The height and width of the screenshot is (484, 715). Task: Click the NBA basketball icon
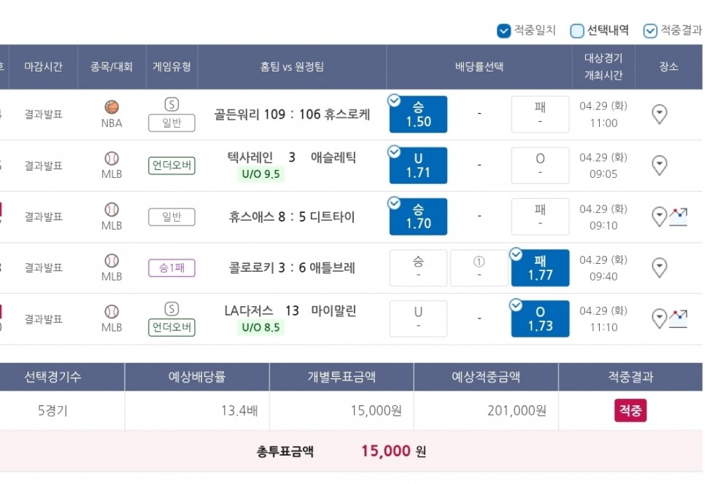pos(112,107)
